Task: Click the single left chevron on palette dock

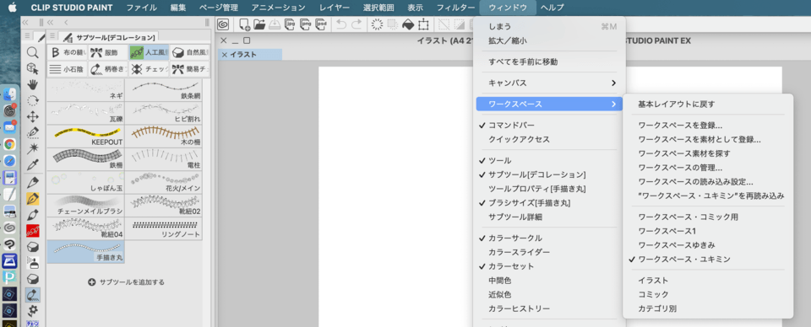Action: pos(66,22)
